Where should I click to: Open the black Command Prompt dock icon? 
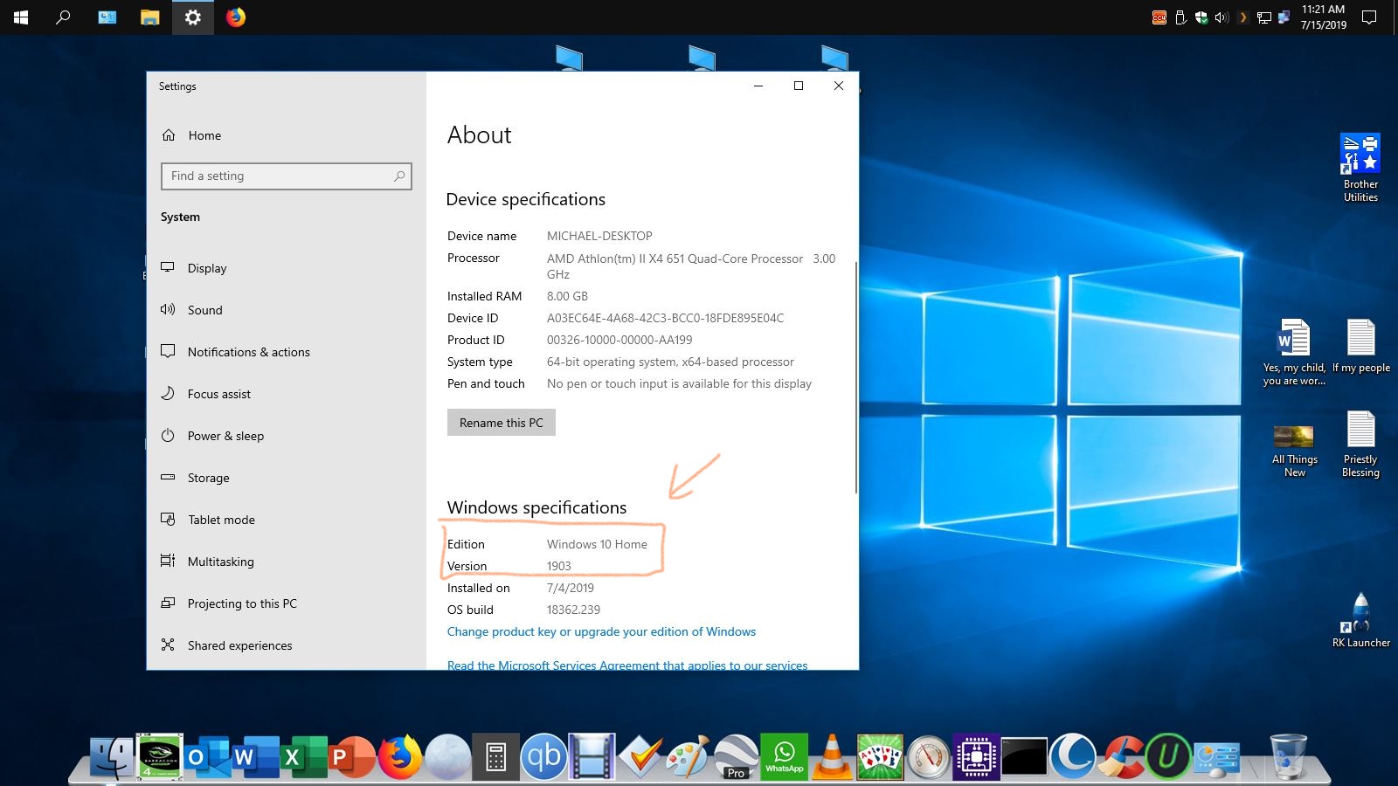point(1024,756)
